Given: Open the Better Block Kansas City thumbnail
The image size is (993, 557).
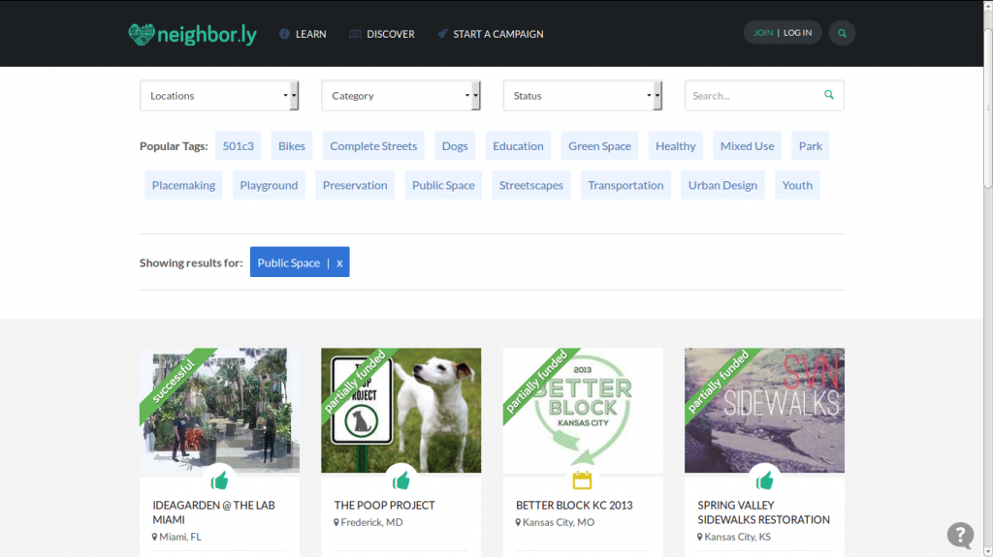Looking at the screenshot, I should [x=583, y=410].
